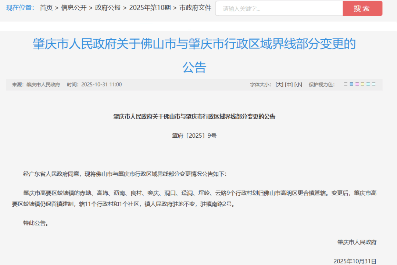Set font size to large [大]
The height and width of the screenshot is (265, 397).
(279, 85)
